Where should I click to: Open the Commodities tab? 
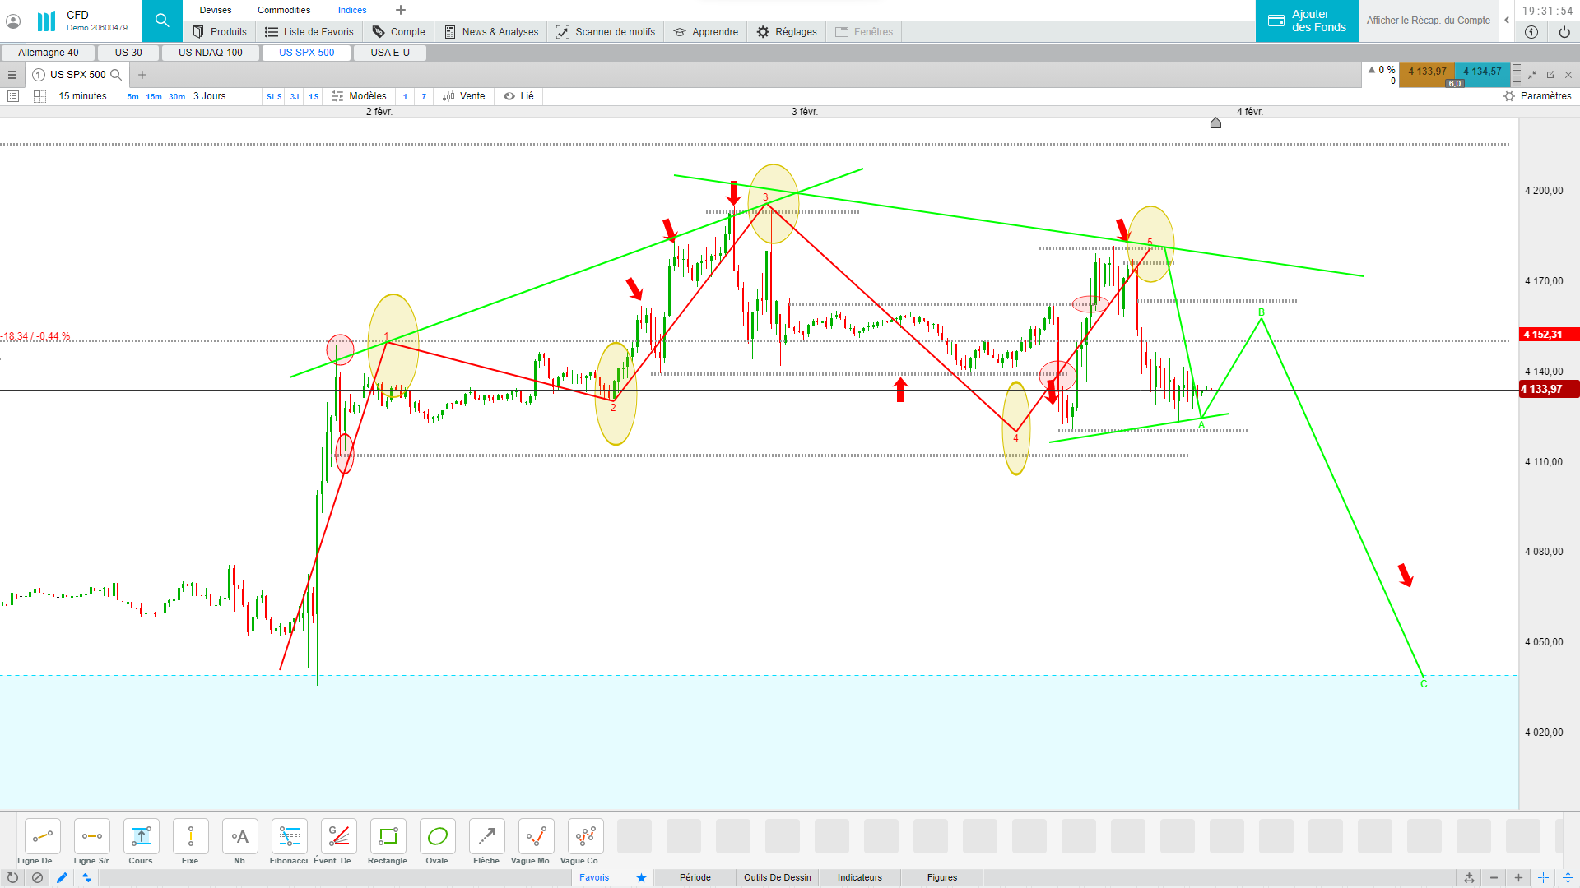click(284, 10)
